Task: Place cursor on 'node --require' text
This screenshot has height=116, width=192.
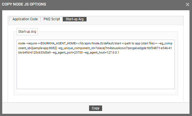Action: coord(27,43)
